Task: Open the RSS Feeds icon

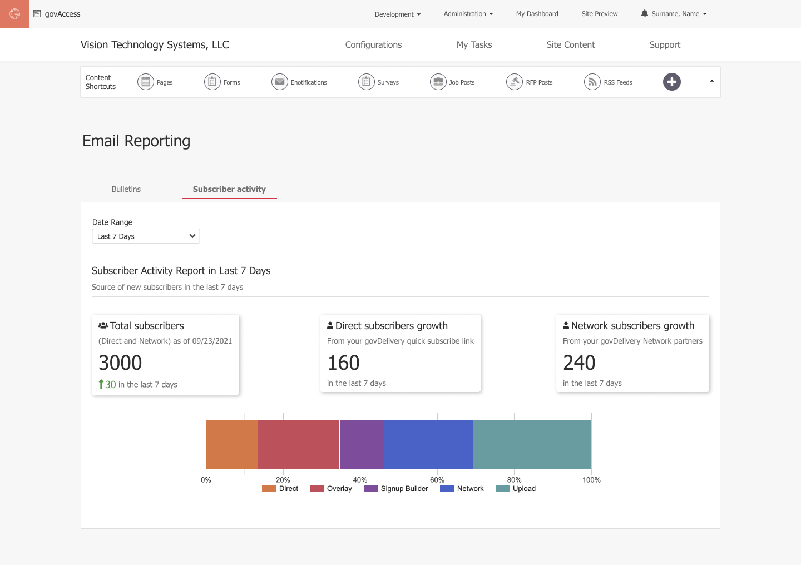Action: [592, 82]
